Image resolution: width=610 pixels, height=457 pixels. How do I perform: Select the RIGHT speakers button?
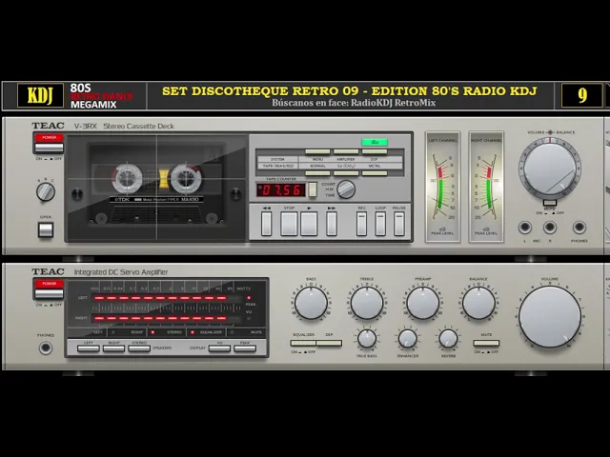point(113,348)
